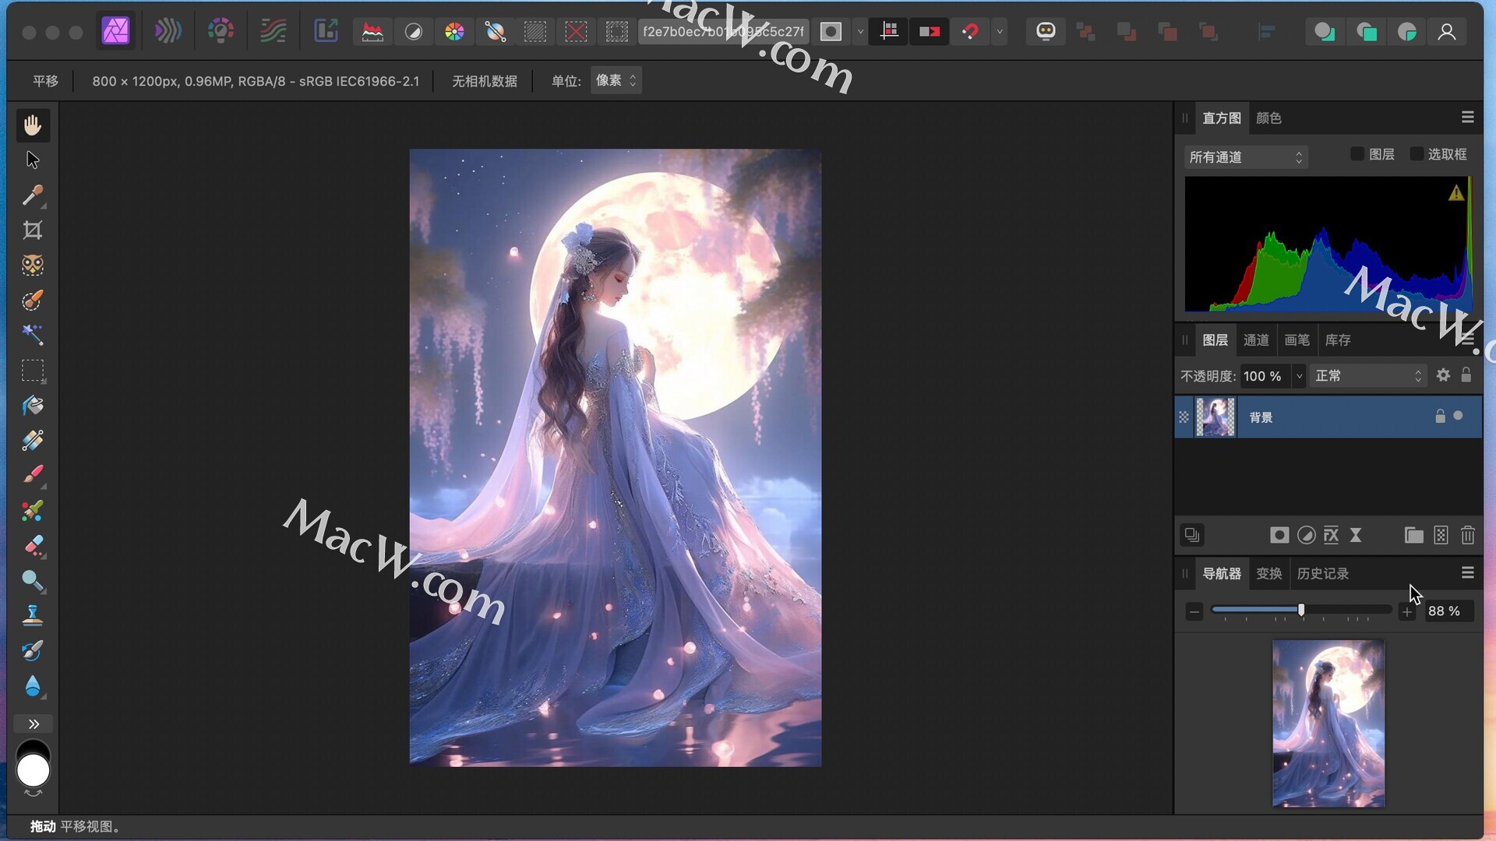1496x841 pixels.
Task: Open the 像素 units dropdown
Action: tap(616, 80)
